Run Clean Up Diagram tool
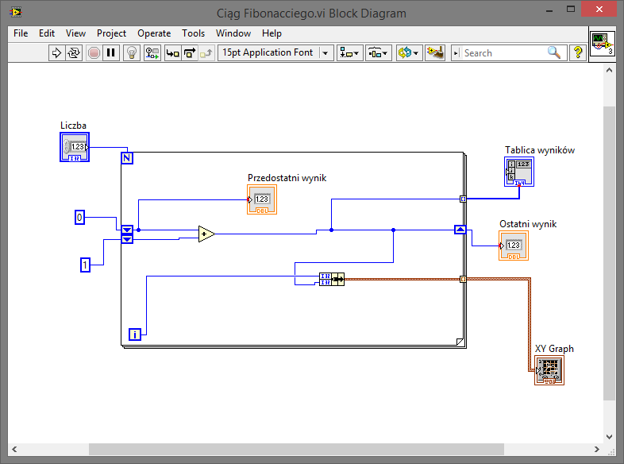The width and height of the screenshot is (624, 464). pyautogui.click(x=434, y=53)
